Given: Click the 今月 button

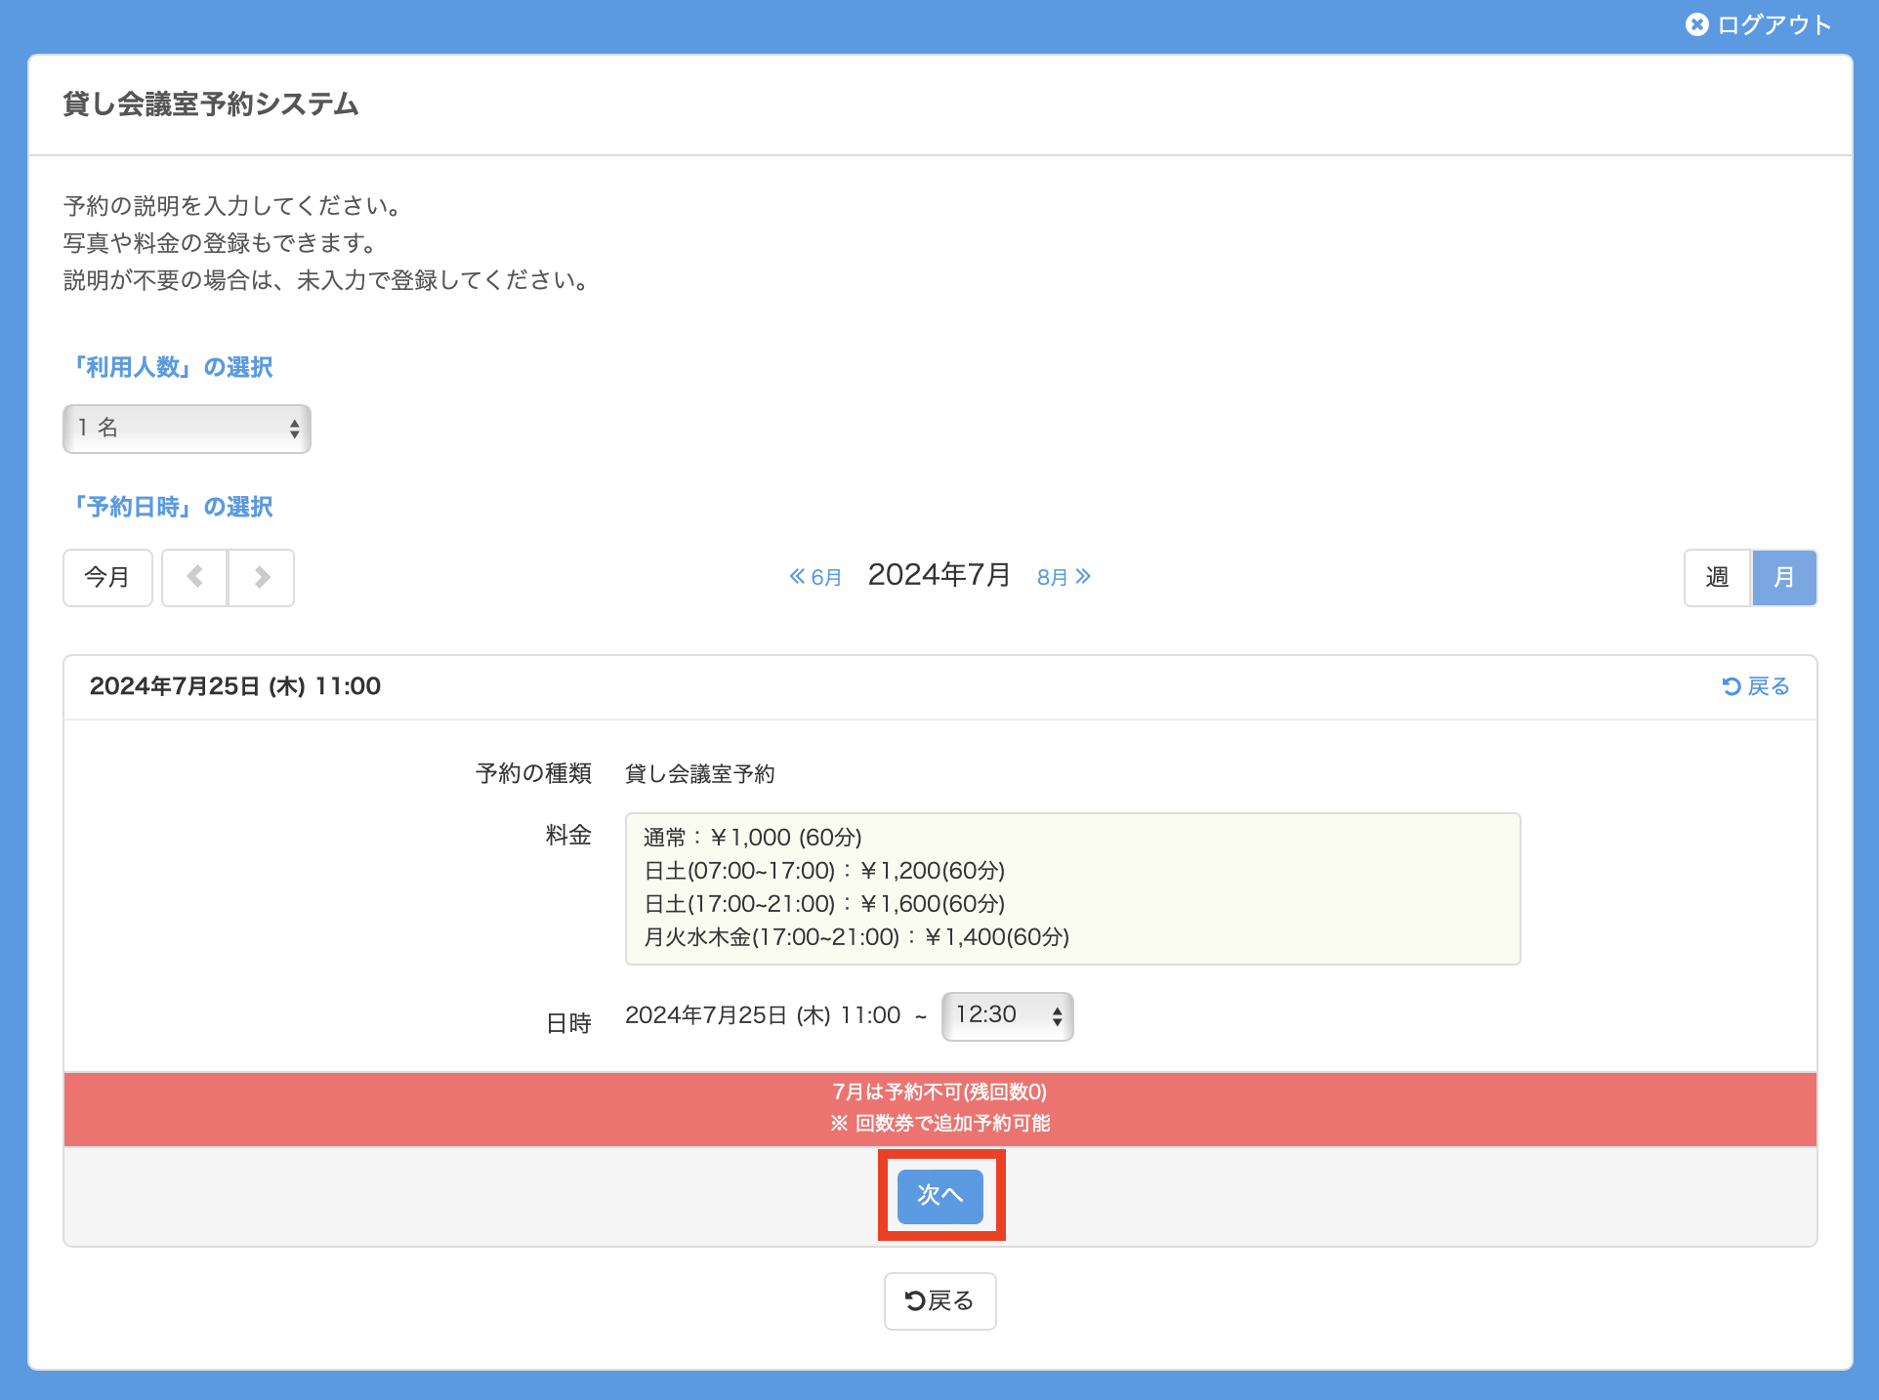Looking at the screenshot, I should click(x=107, y=577).
